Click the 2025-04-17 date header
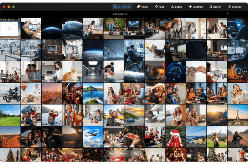Viewport: 248px width, 164px height. [120, 14]
